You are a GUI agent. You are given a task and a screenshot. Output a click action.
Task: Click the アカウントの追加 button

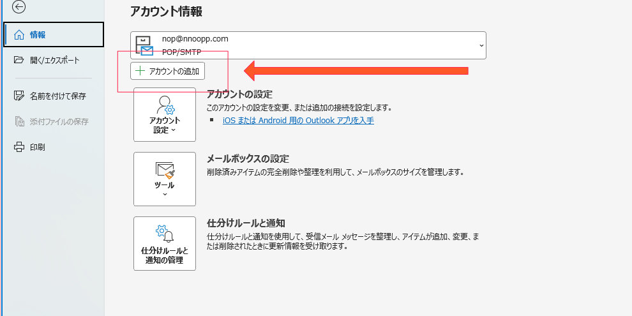tap(168, 71)
